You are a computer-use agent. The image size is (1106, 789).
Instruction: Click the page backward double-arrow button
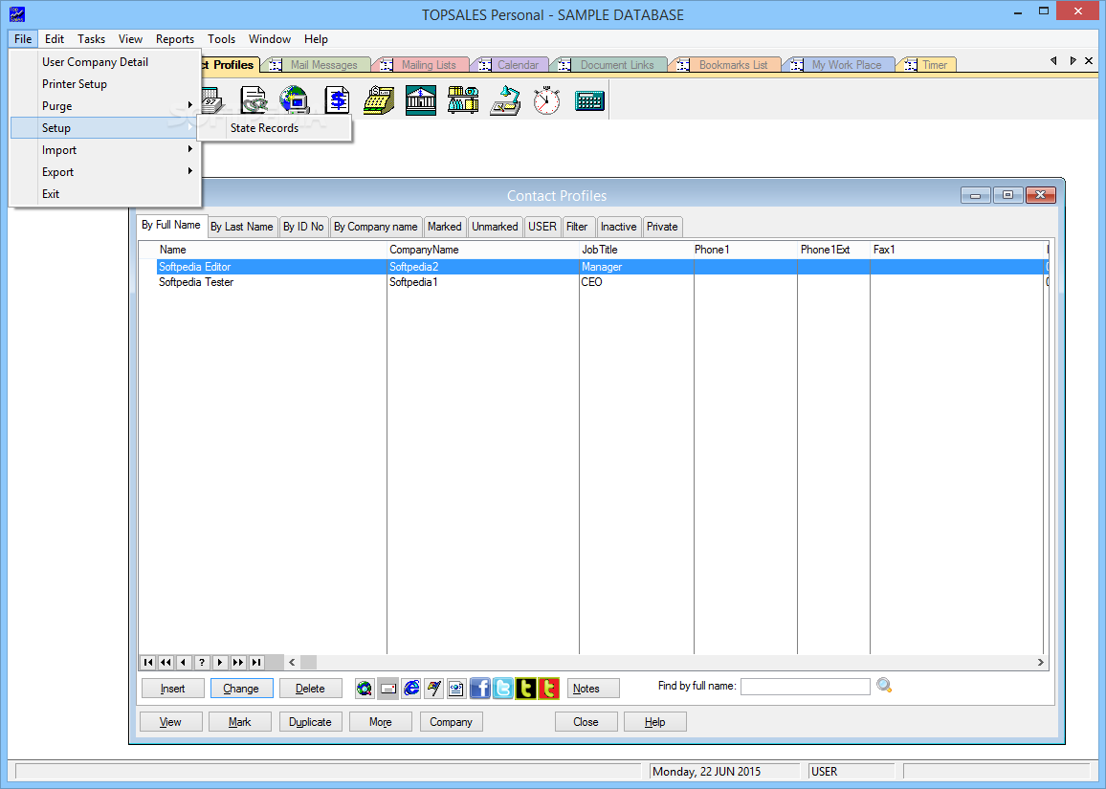(x=166, y=662)
